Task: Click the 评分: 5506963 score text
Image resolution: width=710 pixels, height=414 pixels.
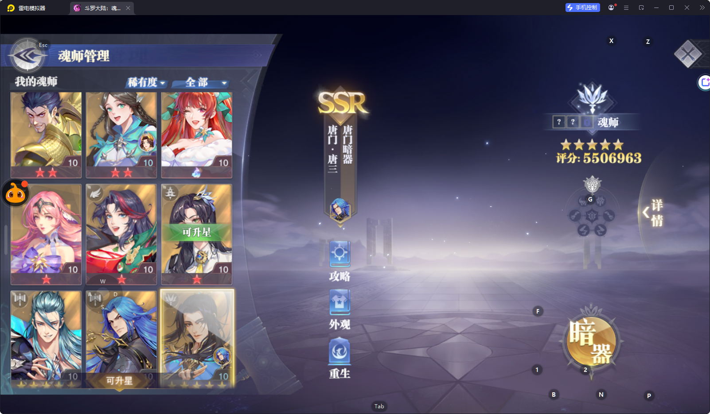Action: click(599, 158)
